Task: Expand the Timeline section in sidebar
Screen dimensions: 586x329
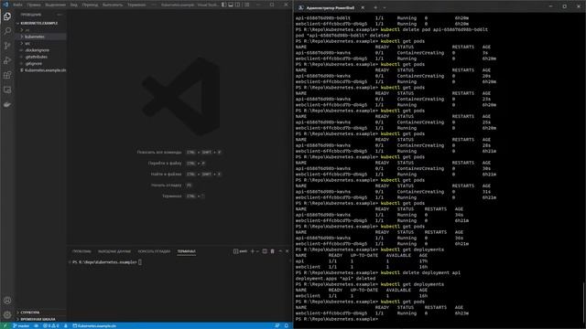Action: (40, 319)
